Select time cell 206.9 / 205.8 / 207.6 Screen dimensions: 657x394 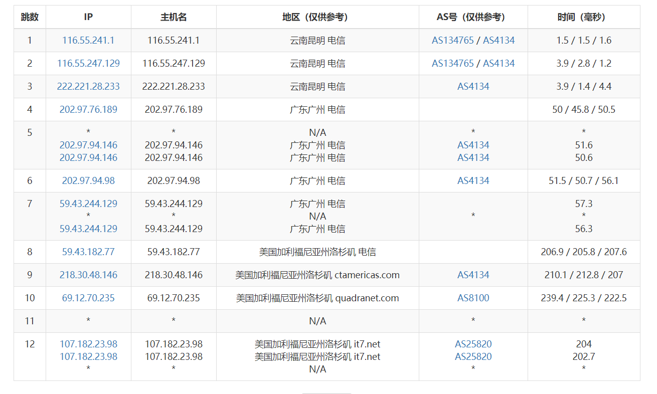tap(584, 252)
